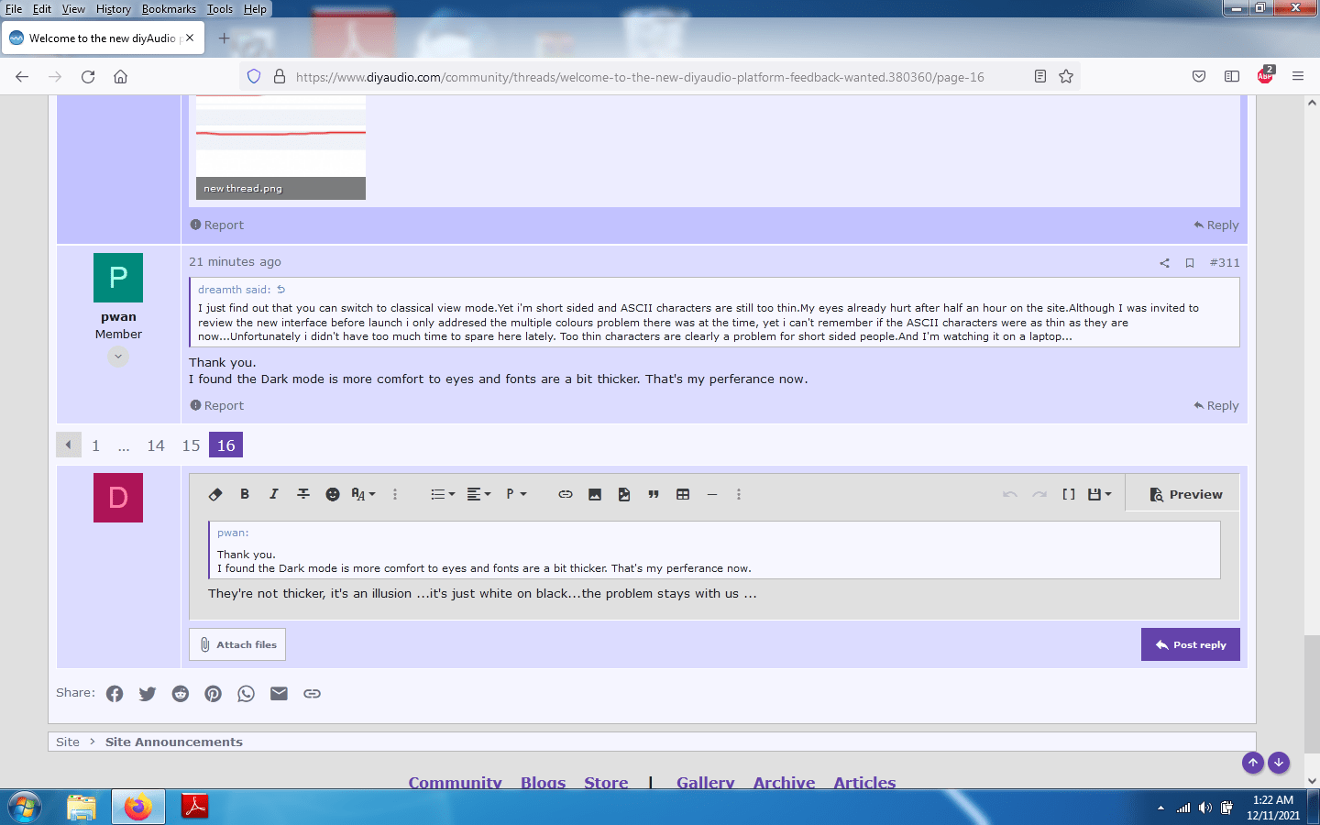Share thread on Twitter
Viewport: 1320px width, 825px height.
148,694
